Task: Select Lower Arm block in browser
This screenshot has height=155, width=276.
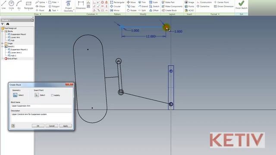Action: (14, 37)
